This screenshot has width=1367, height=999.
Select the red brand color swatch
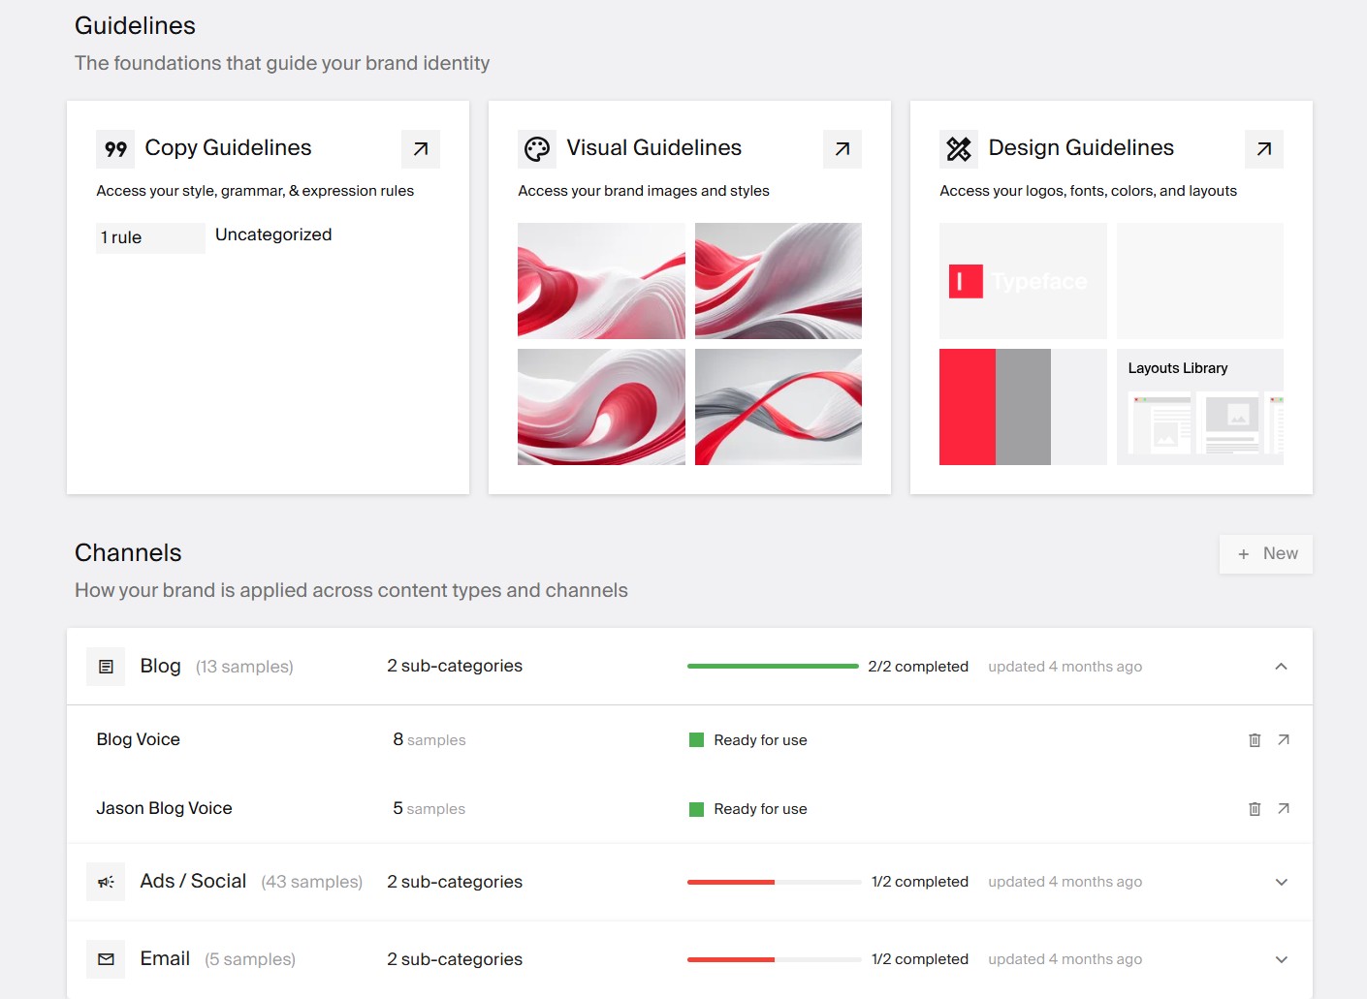tap(968, 407)
